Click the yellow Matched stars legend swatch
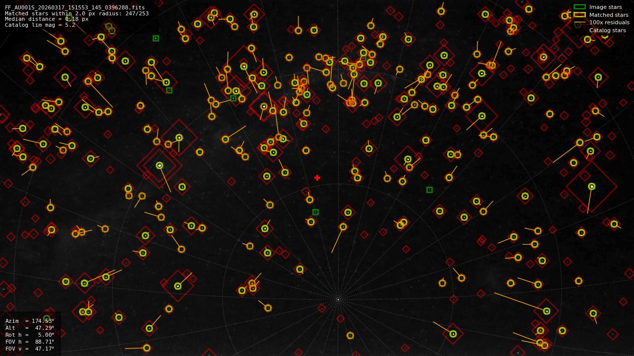This screenshot has width=634, height=356. coord(579,15)
